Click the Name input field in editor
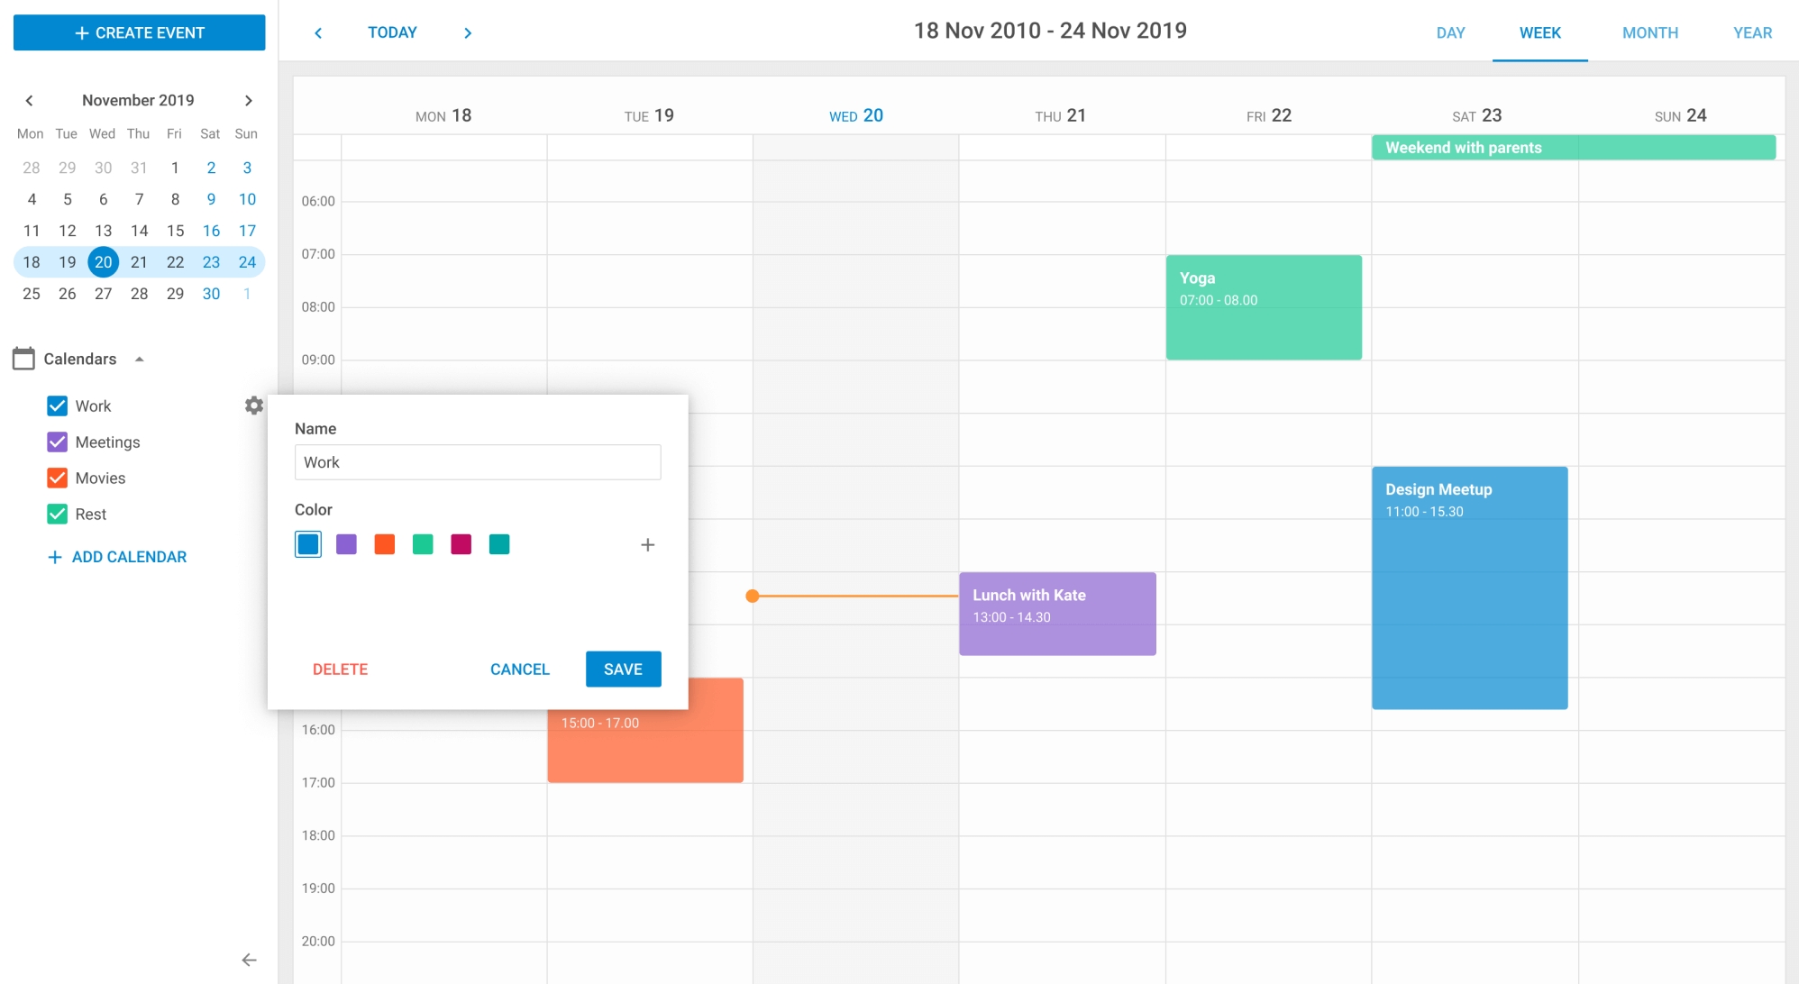The width and height of the screenshot is (1799, 984). (x=478, y=461)
